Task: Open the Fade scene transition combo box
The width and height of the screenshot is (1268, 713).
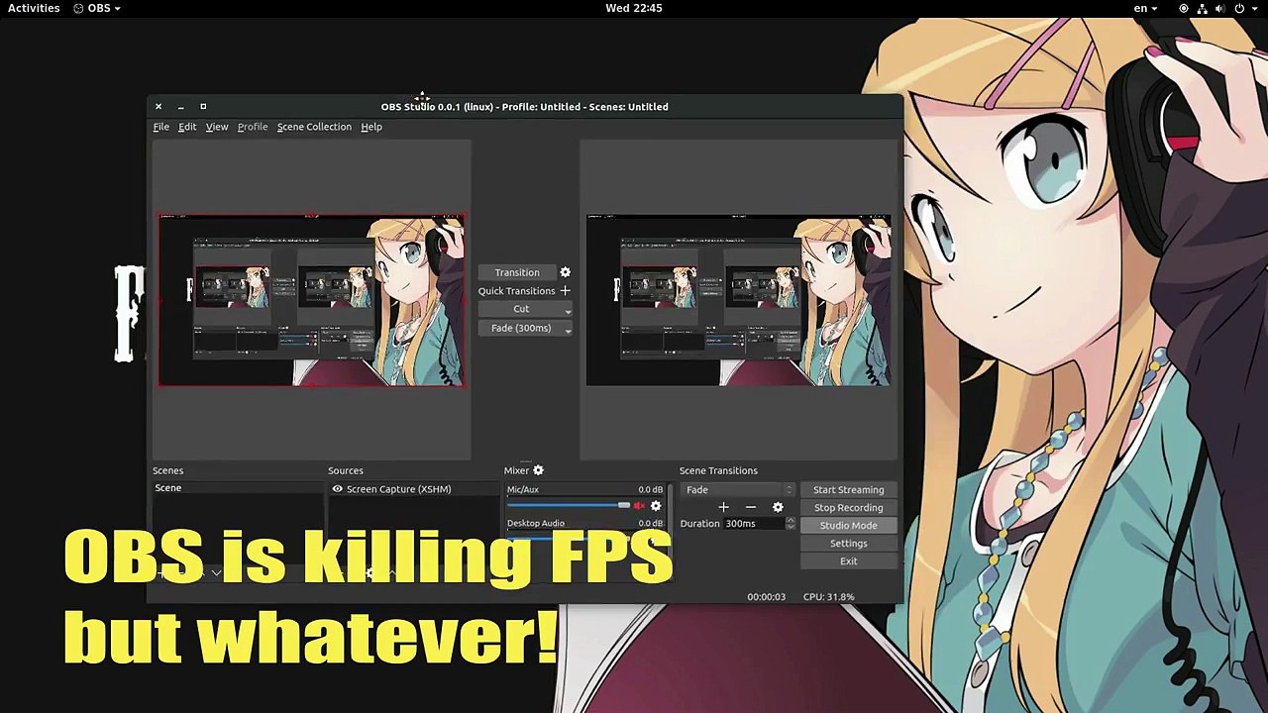Action: (739, 489)
